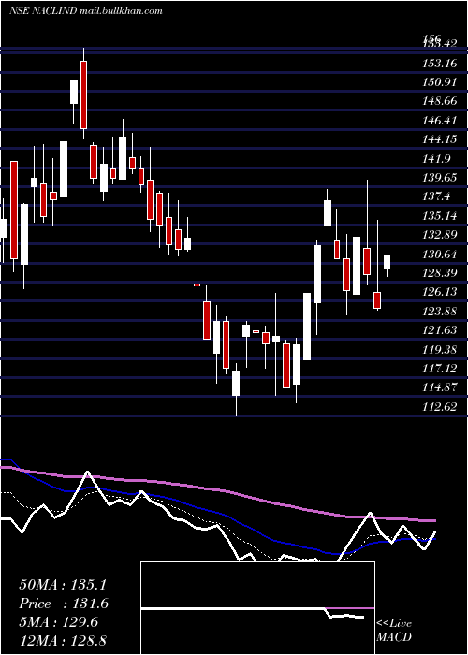The height and width of the screenshot is (655, 468).
Task: Click the 123.88 price axis value
Action: 439,312
